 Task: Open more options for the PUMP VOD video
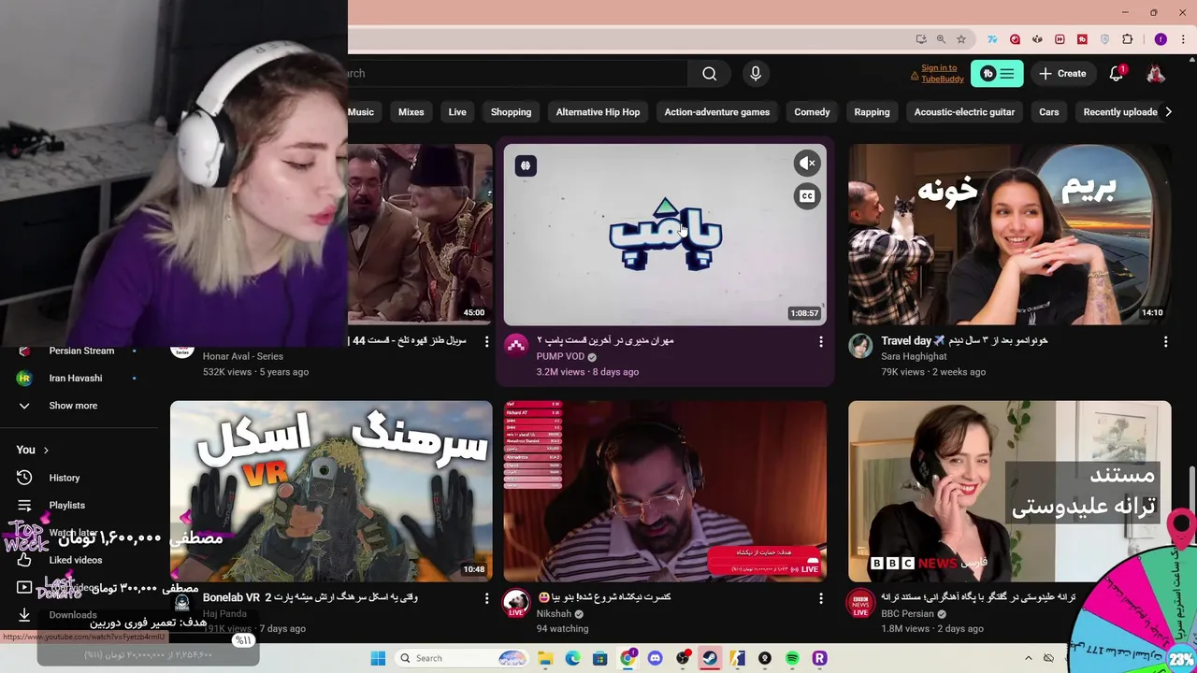(821, 342)
